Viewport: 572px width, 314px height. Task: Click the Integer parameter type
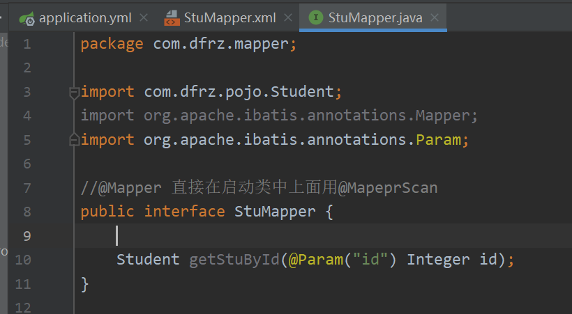click(x=438, y=260)
